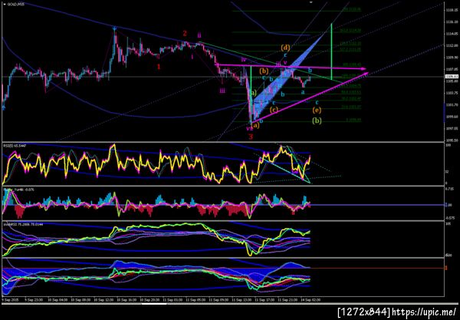
Task: Select the red wave label 1
Action: coord(159,67)
